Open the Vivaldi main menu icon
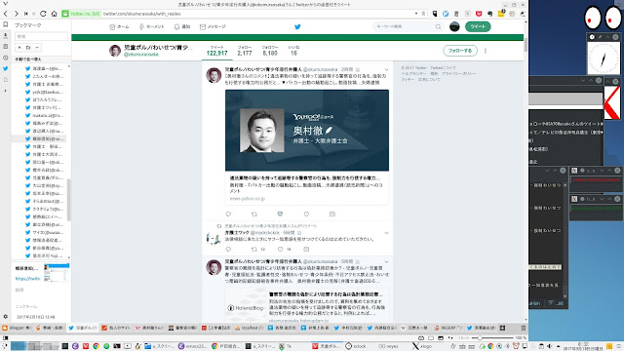This screenshot has height=351, width=624. click(5, 4)
